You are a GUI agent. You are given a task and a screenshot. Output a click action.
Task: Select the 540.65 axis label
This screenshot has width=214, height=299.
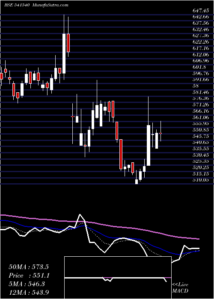pyautogui.click(x=201, y=142)
